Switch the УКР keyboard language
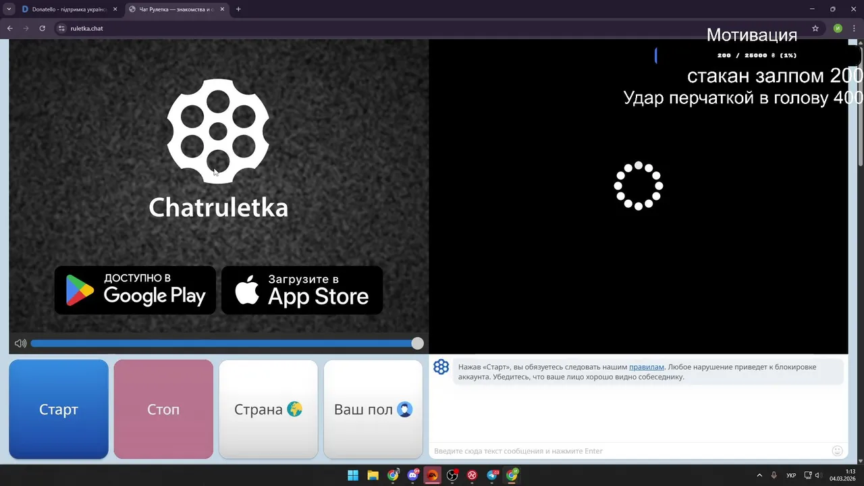The image size is (864, 486). (791, 475)
